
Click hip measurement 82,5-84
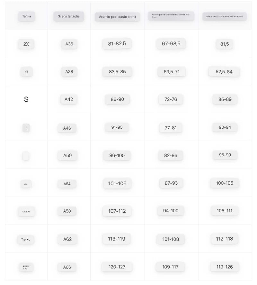tap(224, 72)
